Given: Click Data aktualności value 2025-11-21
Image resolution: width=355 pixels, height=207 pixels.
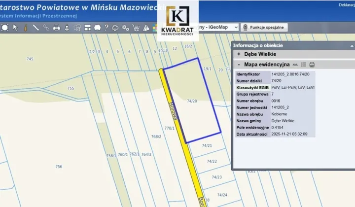Looking at the screenshot, I should tap(289, 134).
